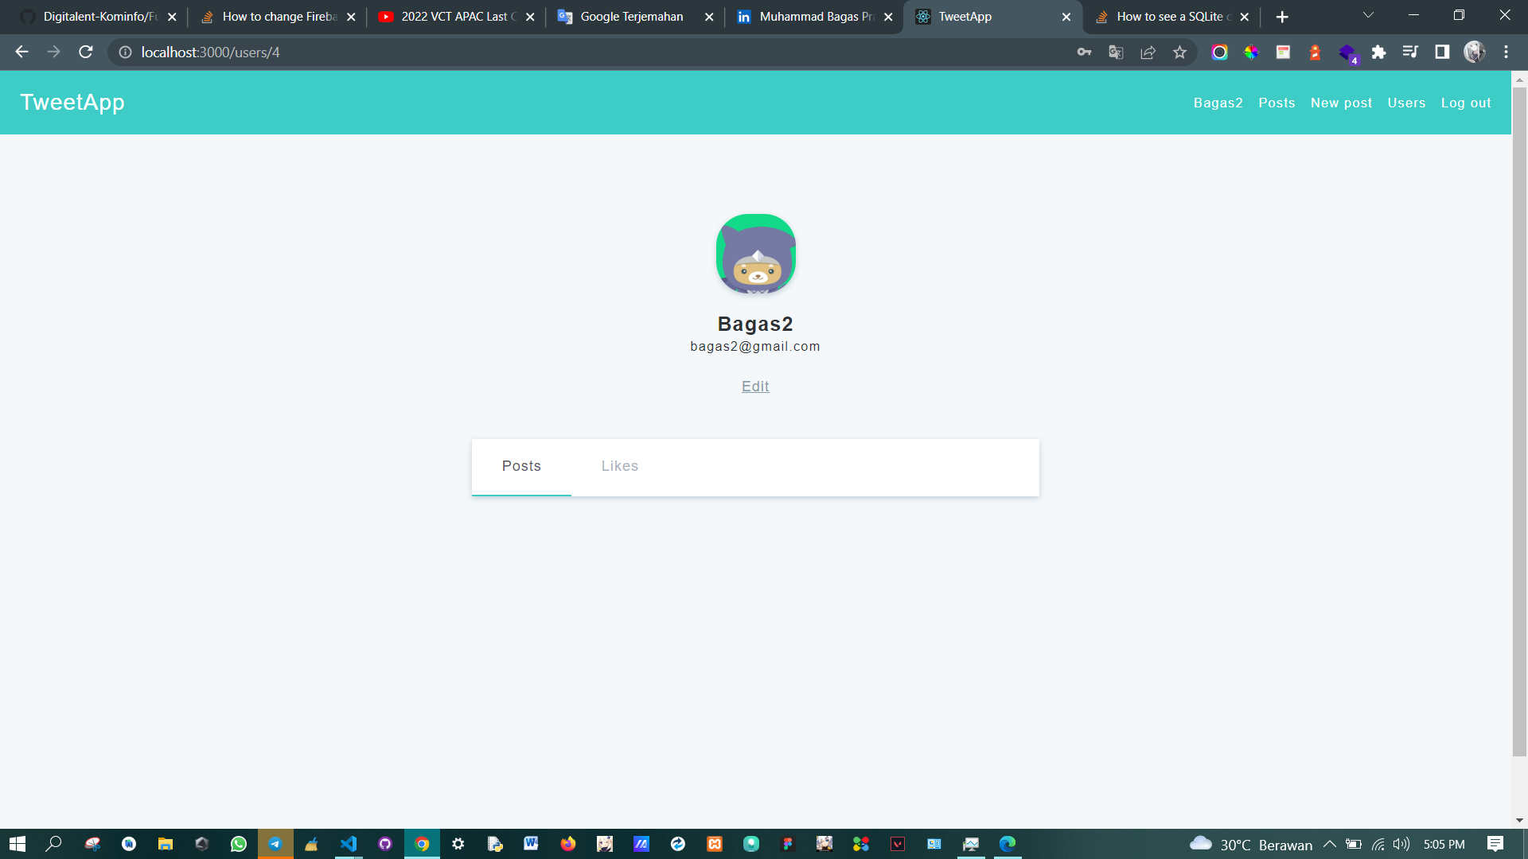Open Visual Studio Code from taskbar
Viewport: 1528px width, 859px height.
coord(349,844)
